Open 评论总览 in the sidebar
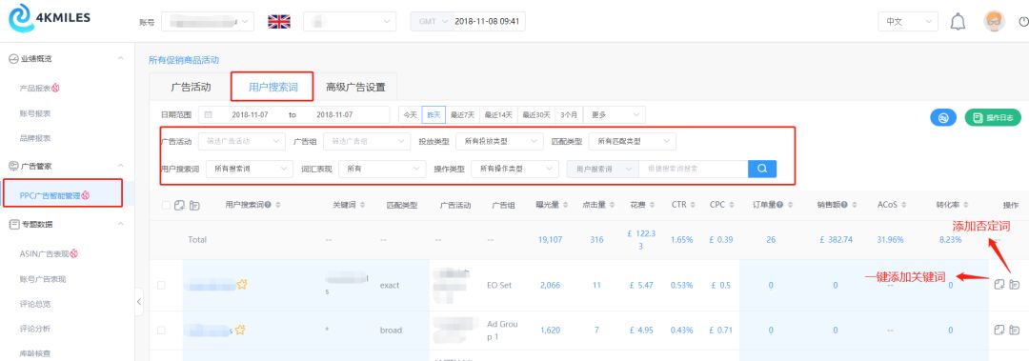The image size is (1029, 361). point(35,304)
